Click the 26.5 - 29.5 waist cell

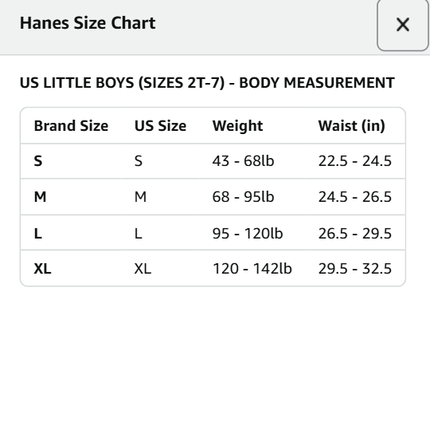pos(355,233)
